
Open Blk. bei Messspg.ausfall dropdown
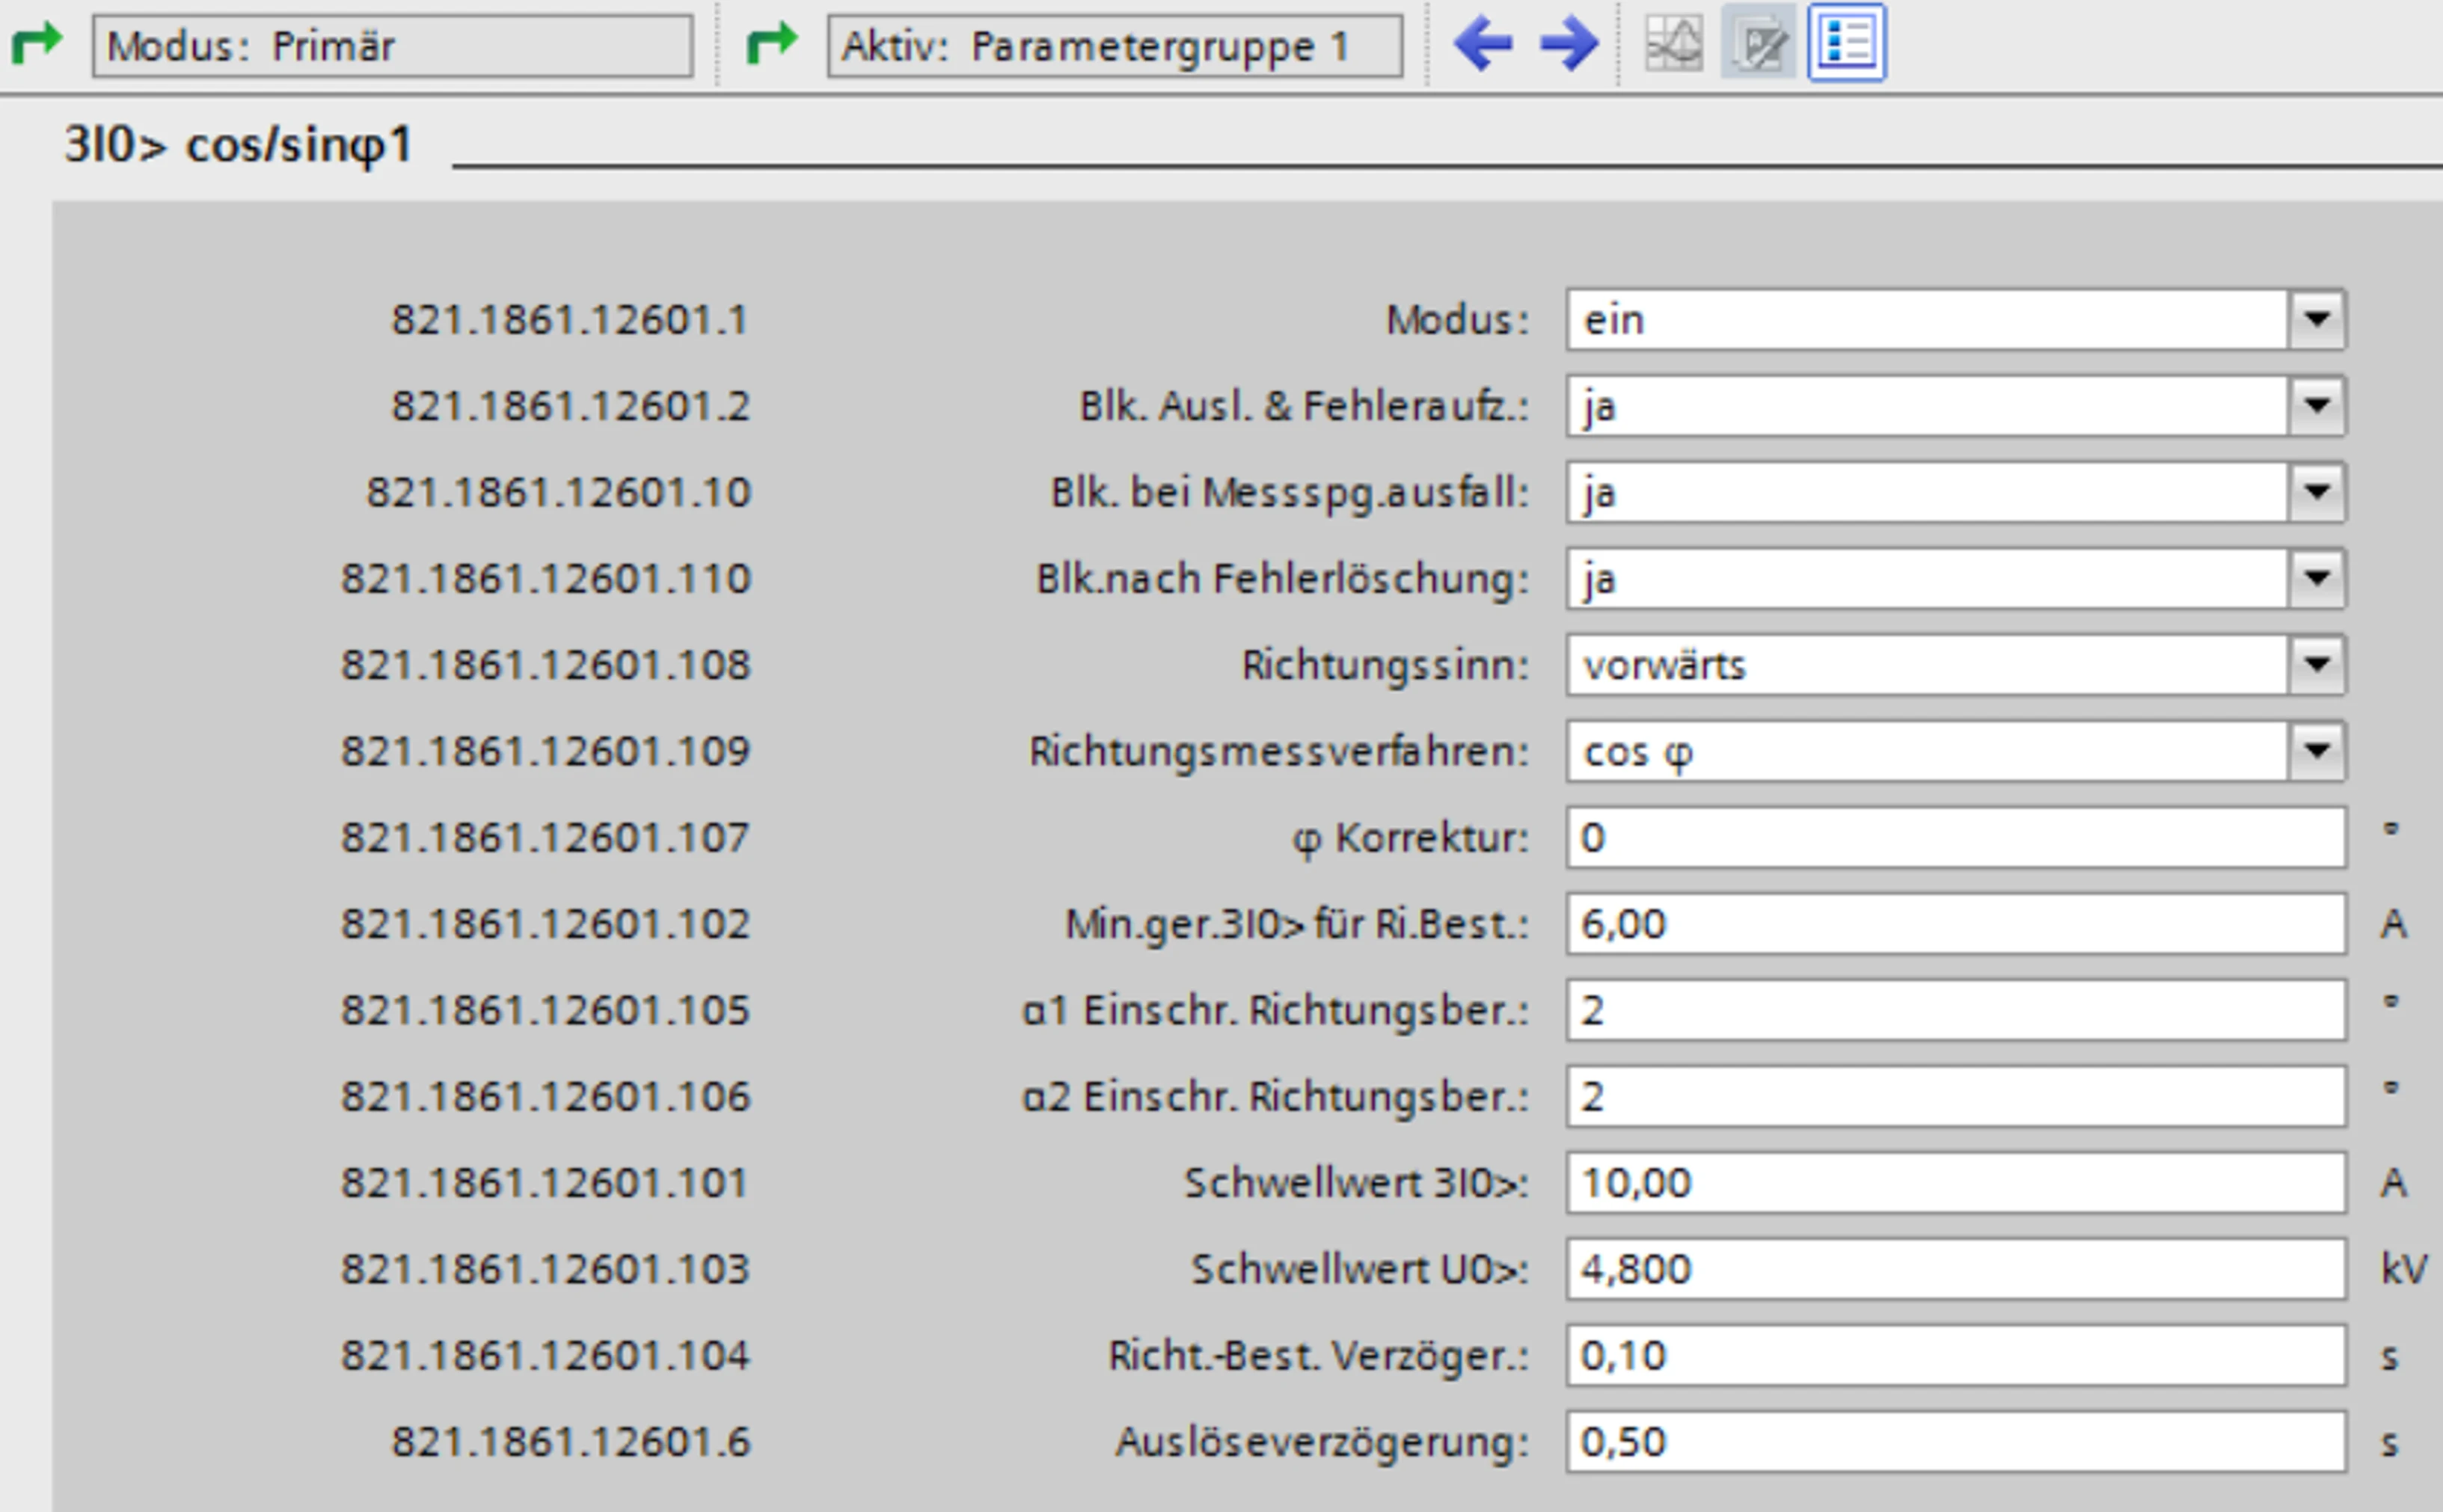tap(2316, 492)
